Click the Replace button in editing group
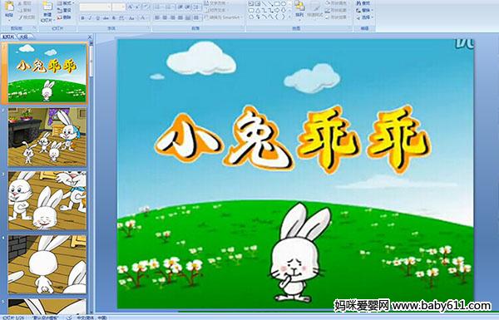Image resolution: width=499 pixels, height=320 pixels. 363,10
